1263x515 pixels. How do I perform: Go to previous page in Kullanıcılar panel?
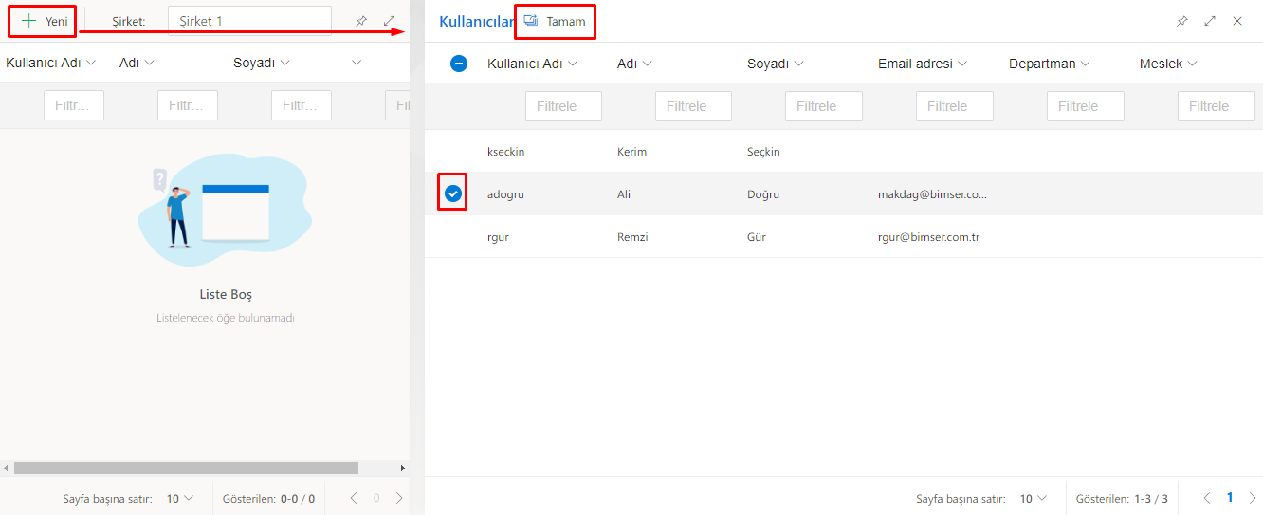[x=1207, y=498]
